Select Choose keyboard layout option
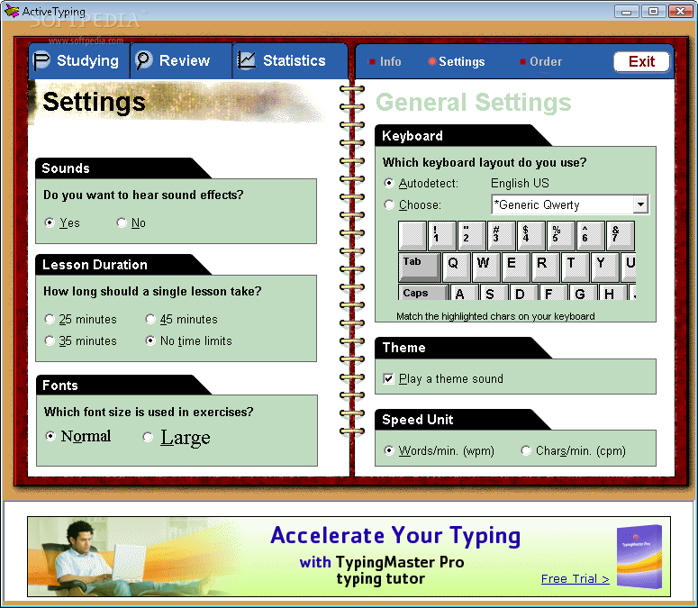Image resolution: width=698 pixels, height=608 pixels. (412, 204)
